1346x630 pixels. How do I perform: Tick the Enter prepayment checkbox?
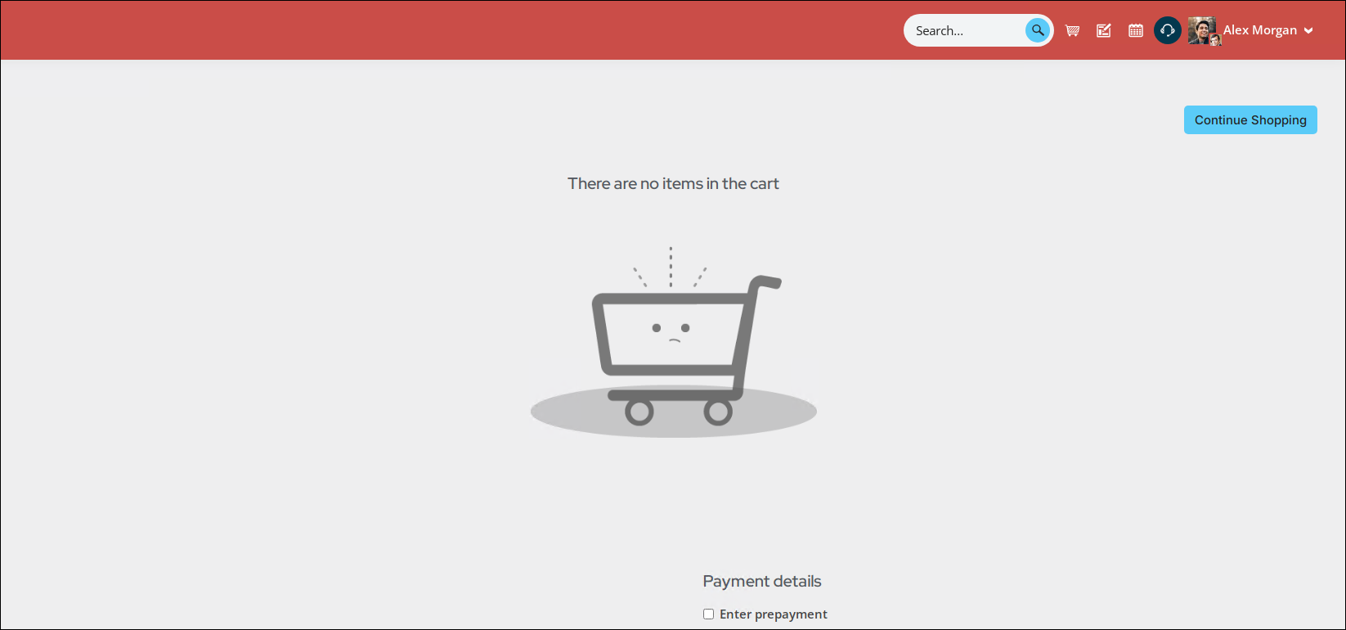pos(708,614)
